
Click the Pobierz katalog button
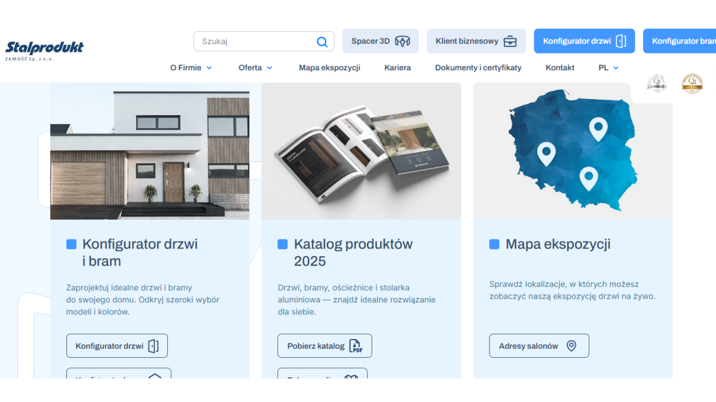(x=325, y=346)
